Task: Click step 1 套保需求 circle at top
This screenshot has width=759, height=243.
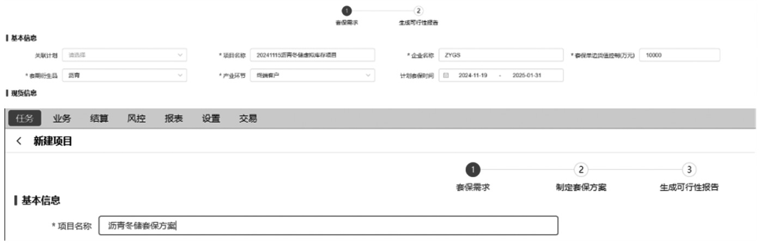Action: [347, 11]
